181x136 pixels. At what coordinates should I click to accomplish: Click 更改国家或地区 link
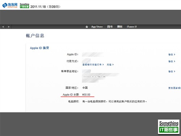[174, 88]
